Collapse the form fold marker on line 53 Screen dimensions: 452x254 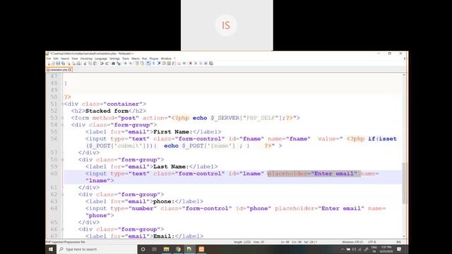coord(62,118)
